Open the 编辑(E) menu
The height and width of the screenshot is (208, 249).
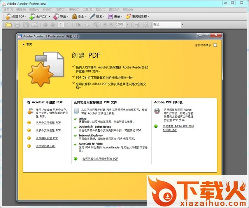pyautogui.click(x=21, y=9)
